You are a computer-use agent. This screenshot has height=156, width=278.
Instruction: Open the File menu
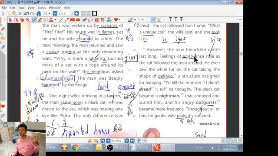4,8
